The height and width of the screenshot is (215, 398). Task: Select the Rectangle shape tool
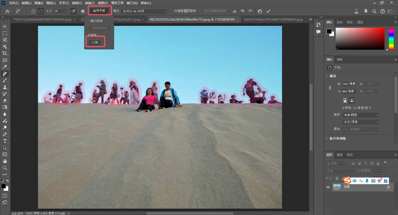(x=5, y=155)
